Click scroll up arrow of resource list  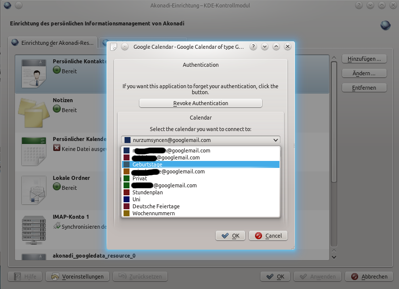[334, 58]
